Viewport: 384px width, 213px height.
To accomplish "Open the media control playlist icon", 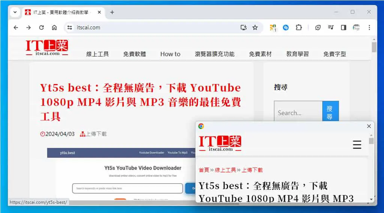I will [331, 27].
